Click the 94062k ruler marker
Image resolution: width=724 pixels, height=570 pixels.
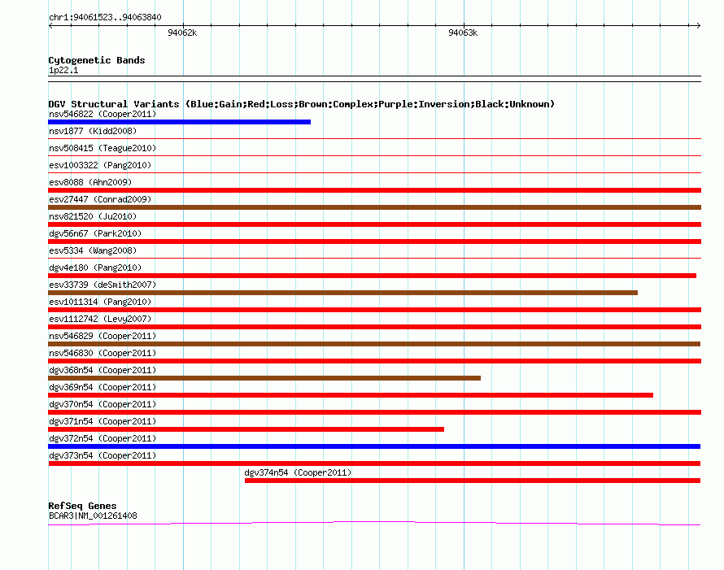(182, 33)
